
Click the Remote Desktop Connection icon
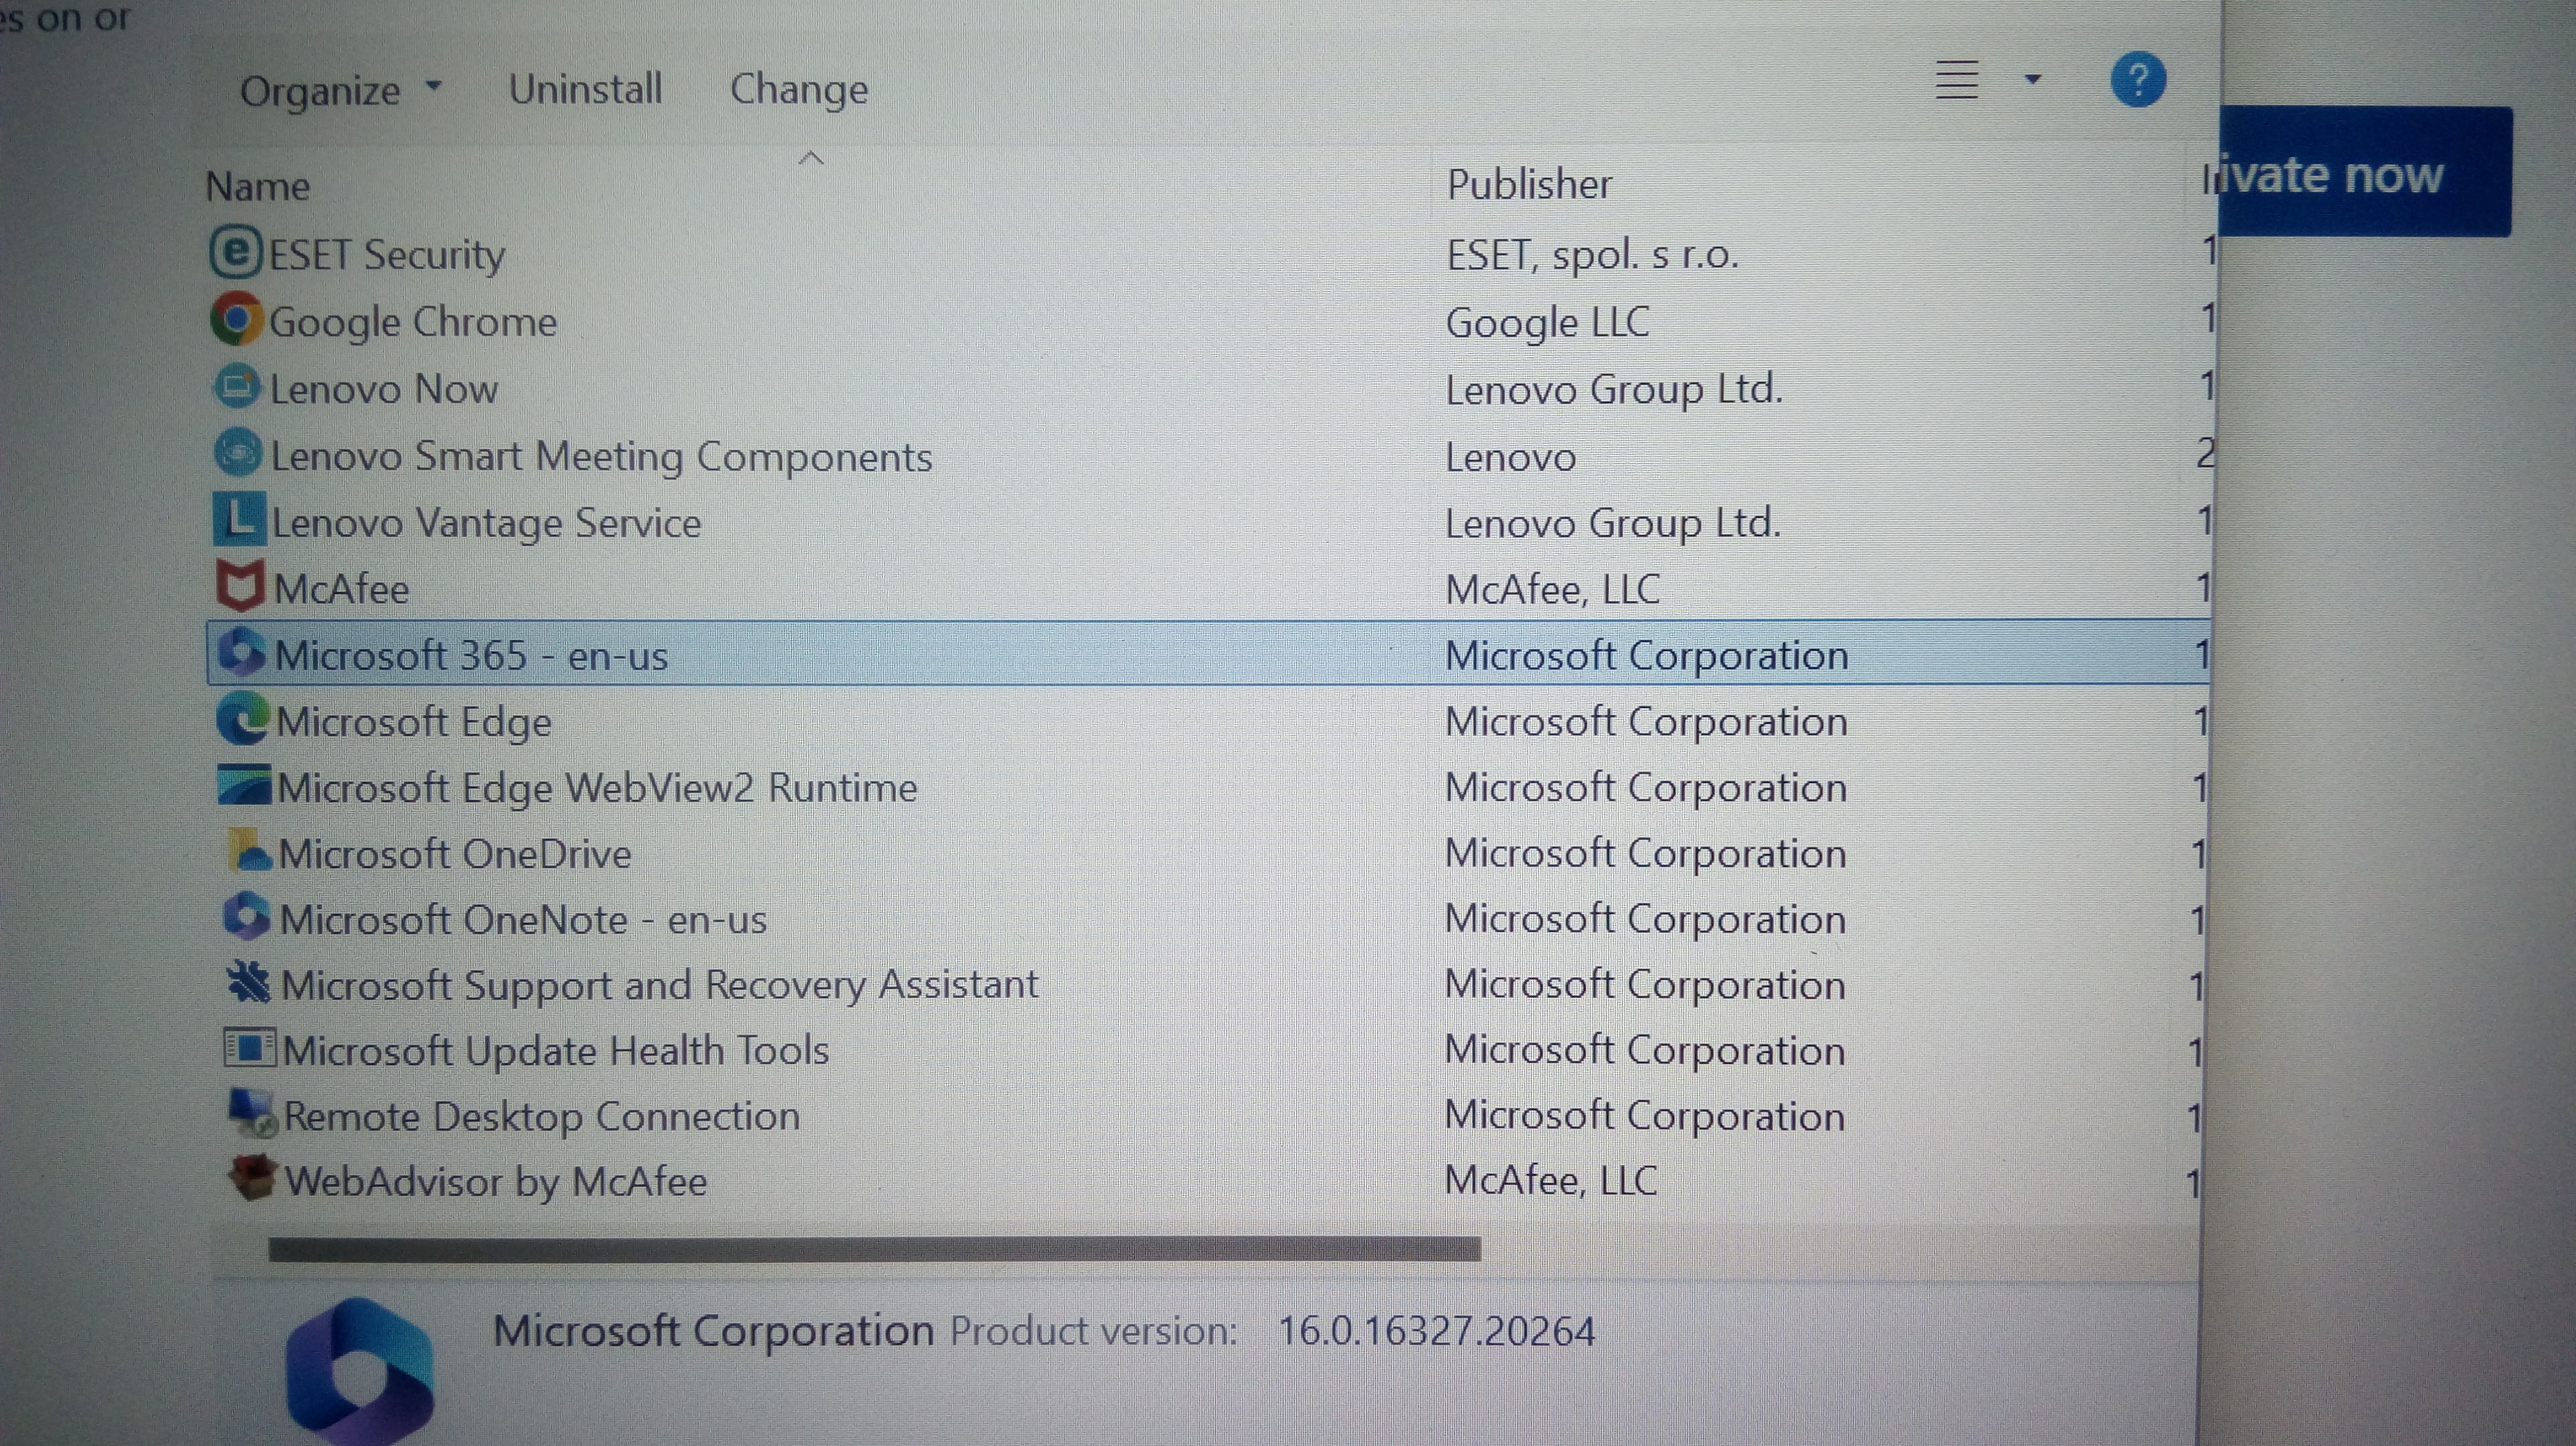pyautogui.click(x=252, y=1114)
